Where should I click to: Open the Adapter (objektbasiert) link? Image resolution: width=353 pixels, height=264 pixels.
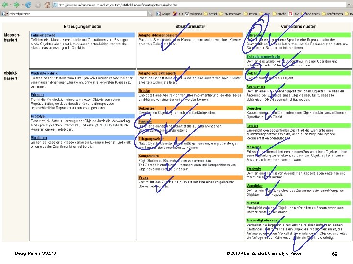157,73
